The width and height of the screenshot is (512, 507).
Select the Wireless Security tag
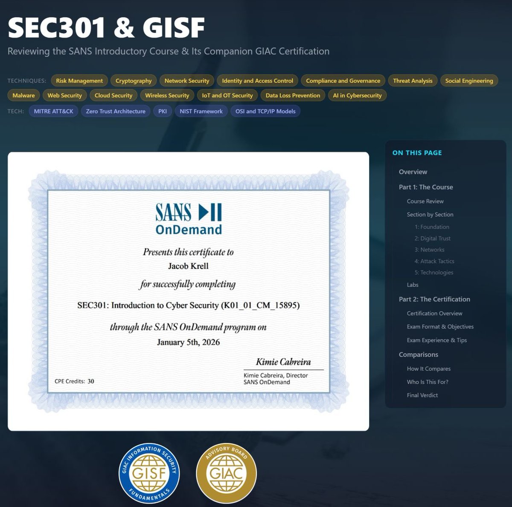pos(167,95)
